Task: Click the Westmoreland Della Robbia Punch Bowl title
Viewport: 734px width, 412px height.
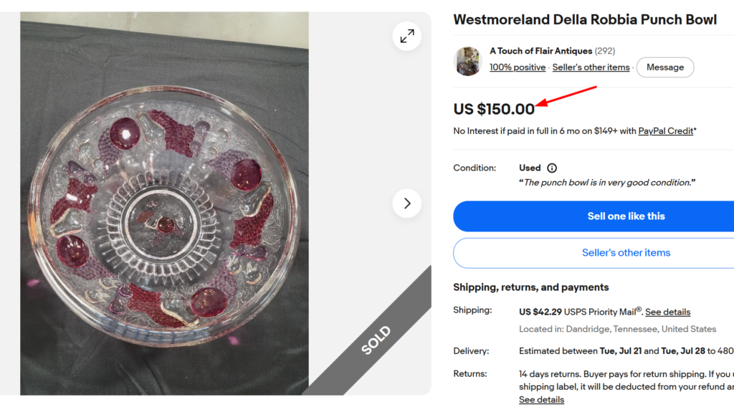Action: tap(585, 19)
